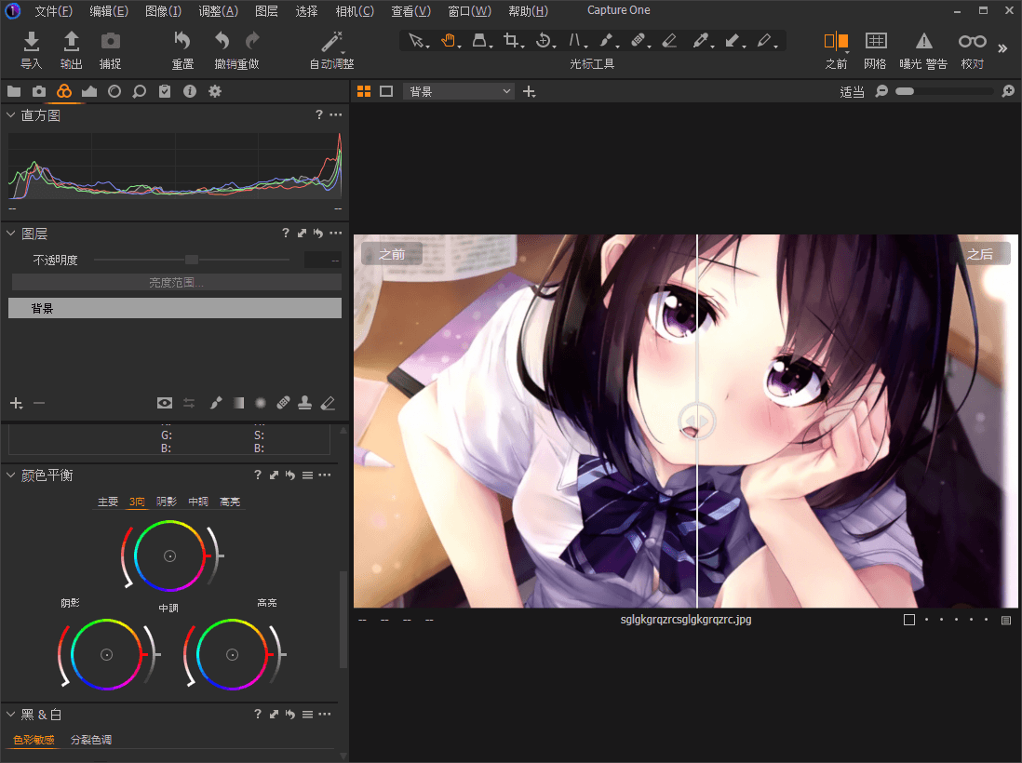Click the before/after split handle
The image size is (1022, 763).
click(697, 421)
